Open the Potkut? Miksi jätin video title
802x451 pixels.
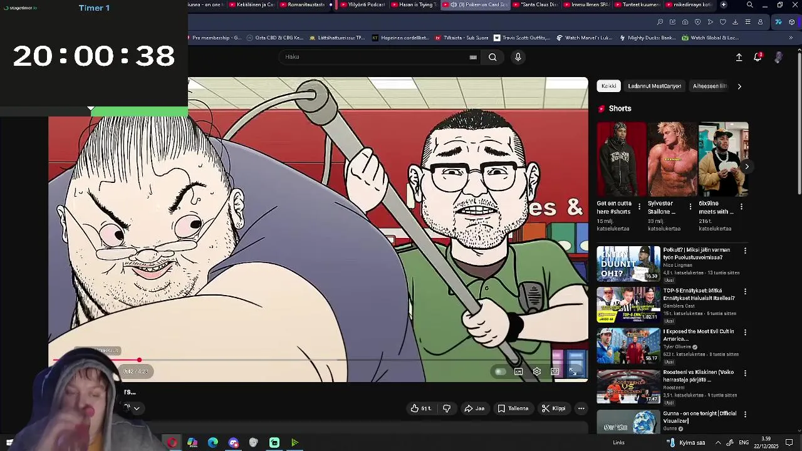tap(696, 254)
